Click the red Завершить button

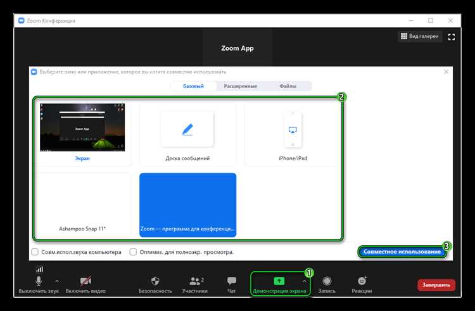point(436,285)
